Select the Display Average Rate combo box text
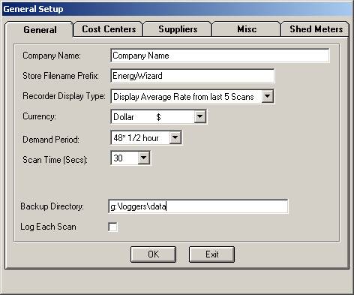Viewport: 354px width, 295px height. coord(184,97)
